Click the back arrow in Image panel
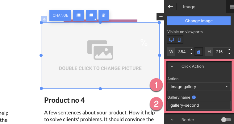 coord(170,6)
